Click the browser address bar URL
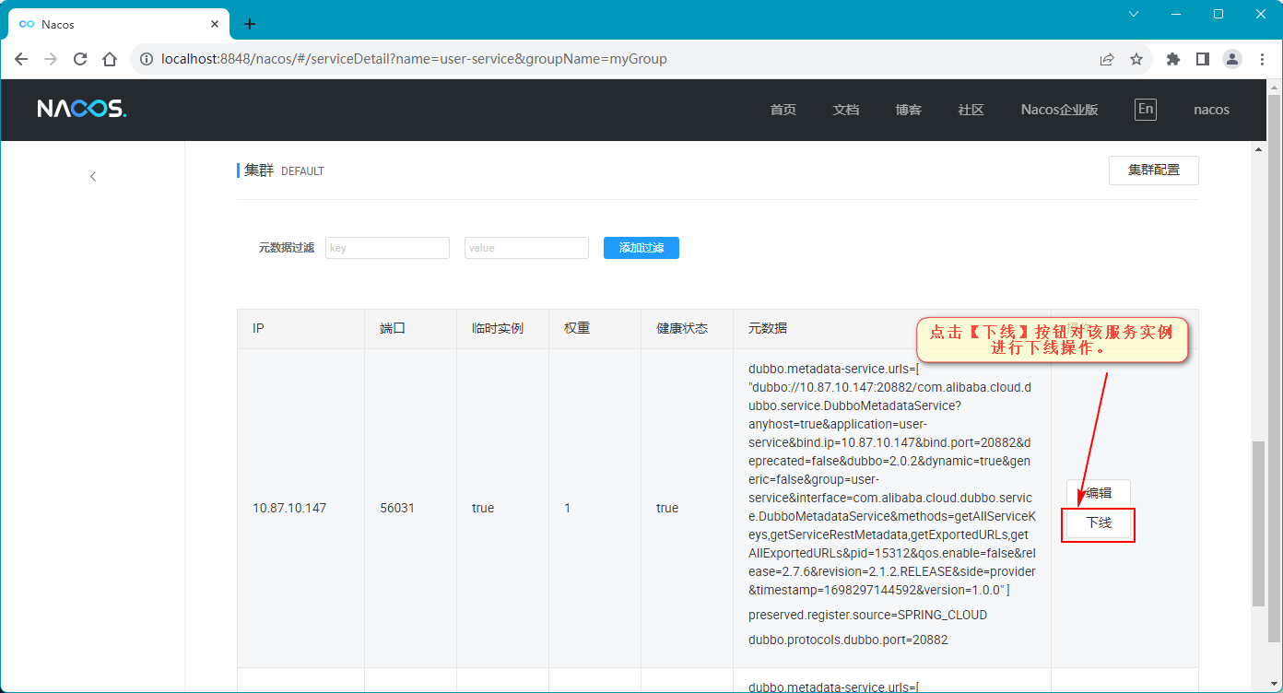 [x=414, y=59]
